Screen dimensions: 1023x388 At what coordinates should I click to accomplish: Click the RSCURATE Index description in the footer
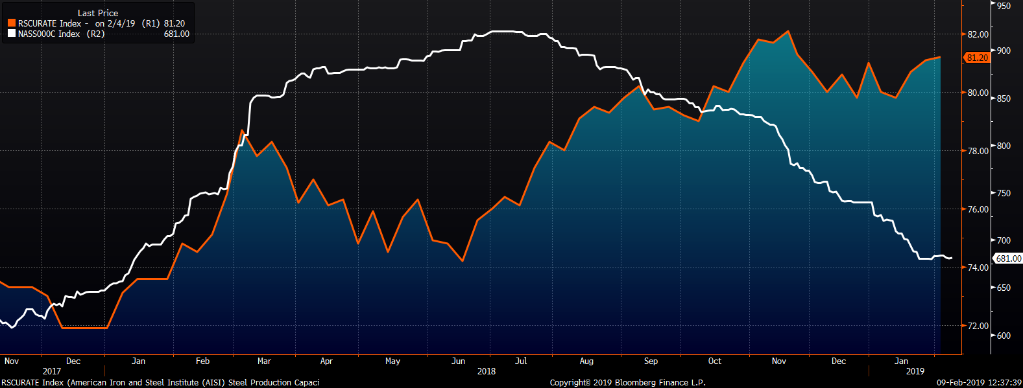[x=160, y=382]
